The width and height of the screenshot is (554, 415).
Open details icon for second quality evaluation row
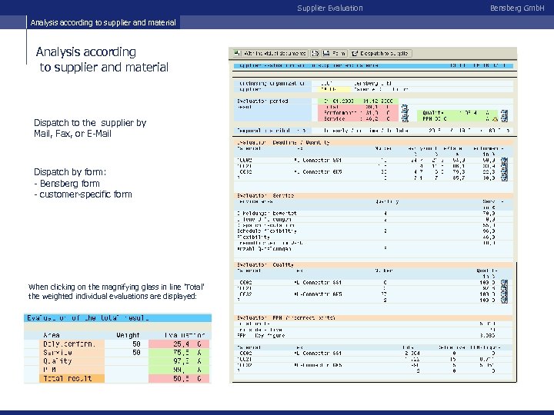[505, 289]
